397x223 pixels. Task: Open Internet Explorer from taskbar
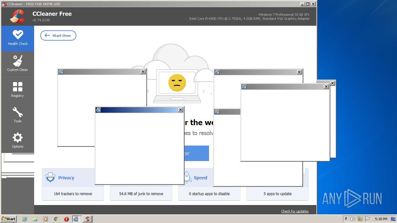click(x=25, y=219)
